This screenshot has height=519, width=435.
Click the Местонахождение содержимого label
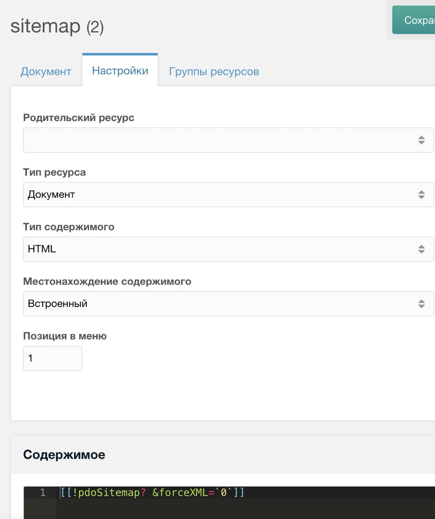107,281
